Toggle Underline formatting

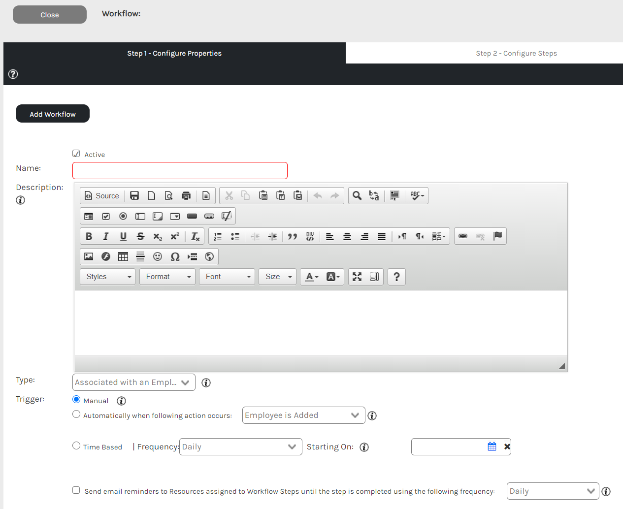tap(123, 236)
